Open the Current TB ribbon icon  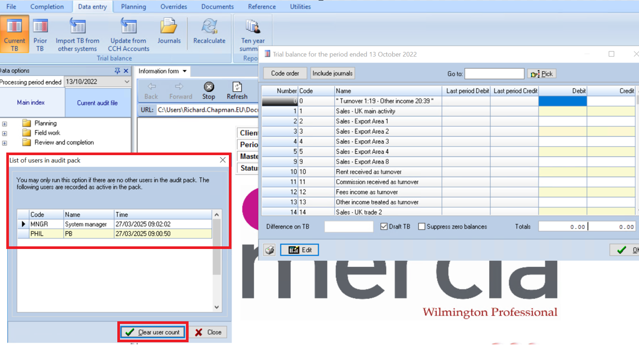pyautogui.click(x=14, y=35)
